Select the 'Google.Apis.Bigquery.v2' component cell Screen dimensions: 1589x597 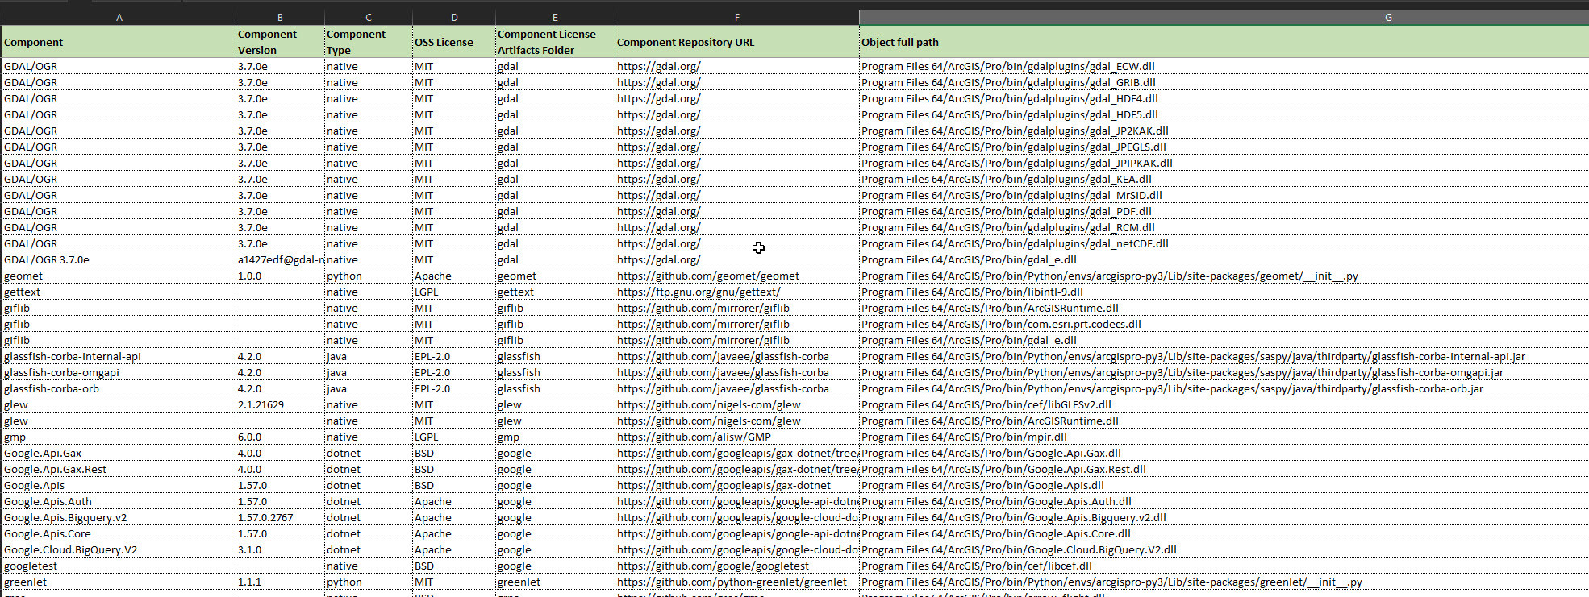coord(119,517)
